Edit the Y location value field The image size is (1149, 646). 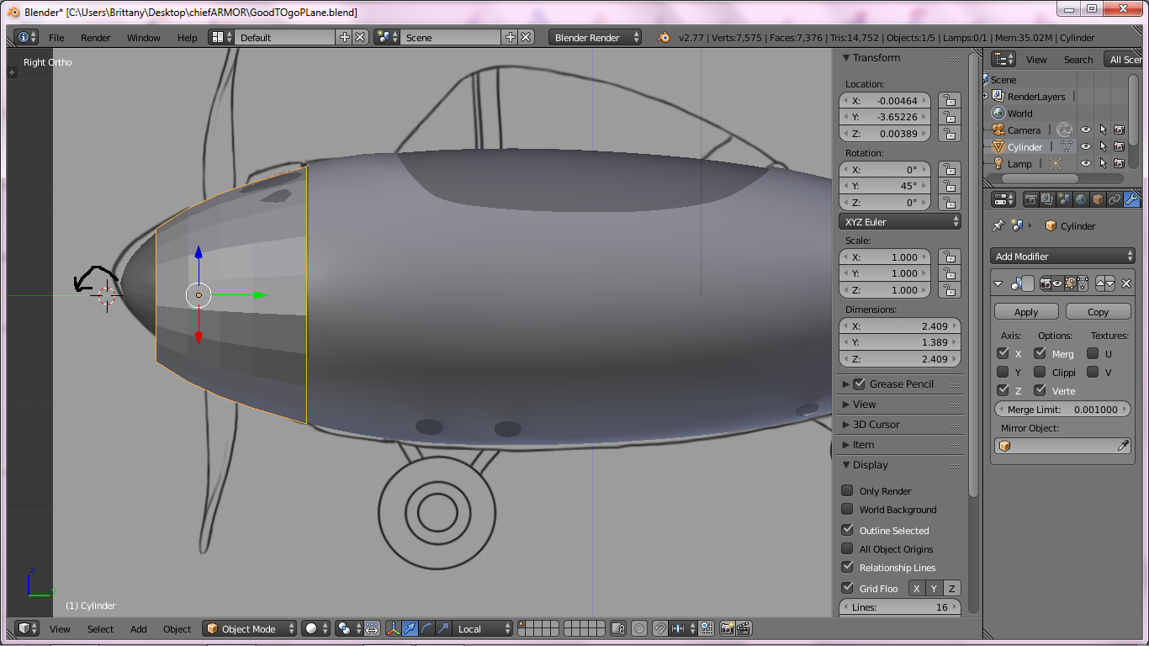click(x=884, y=117)
